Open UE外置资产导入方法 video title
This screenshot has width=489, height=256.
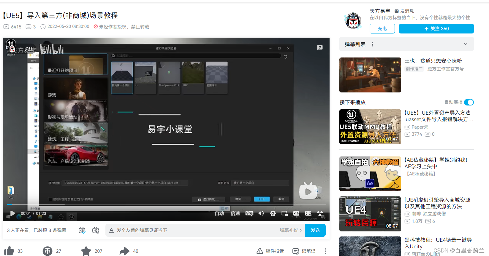tap(439, 116)
